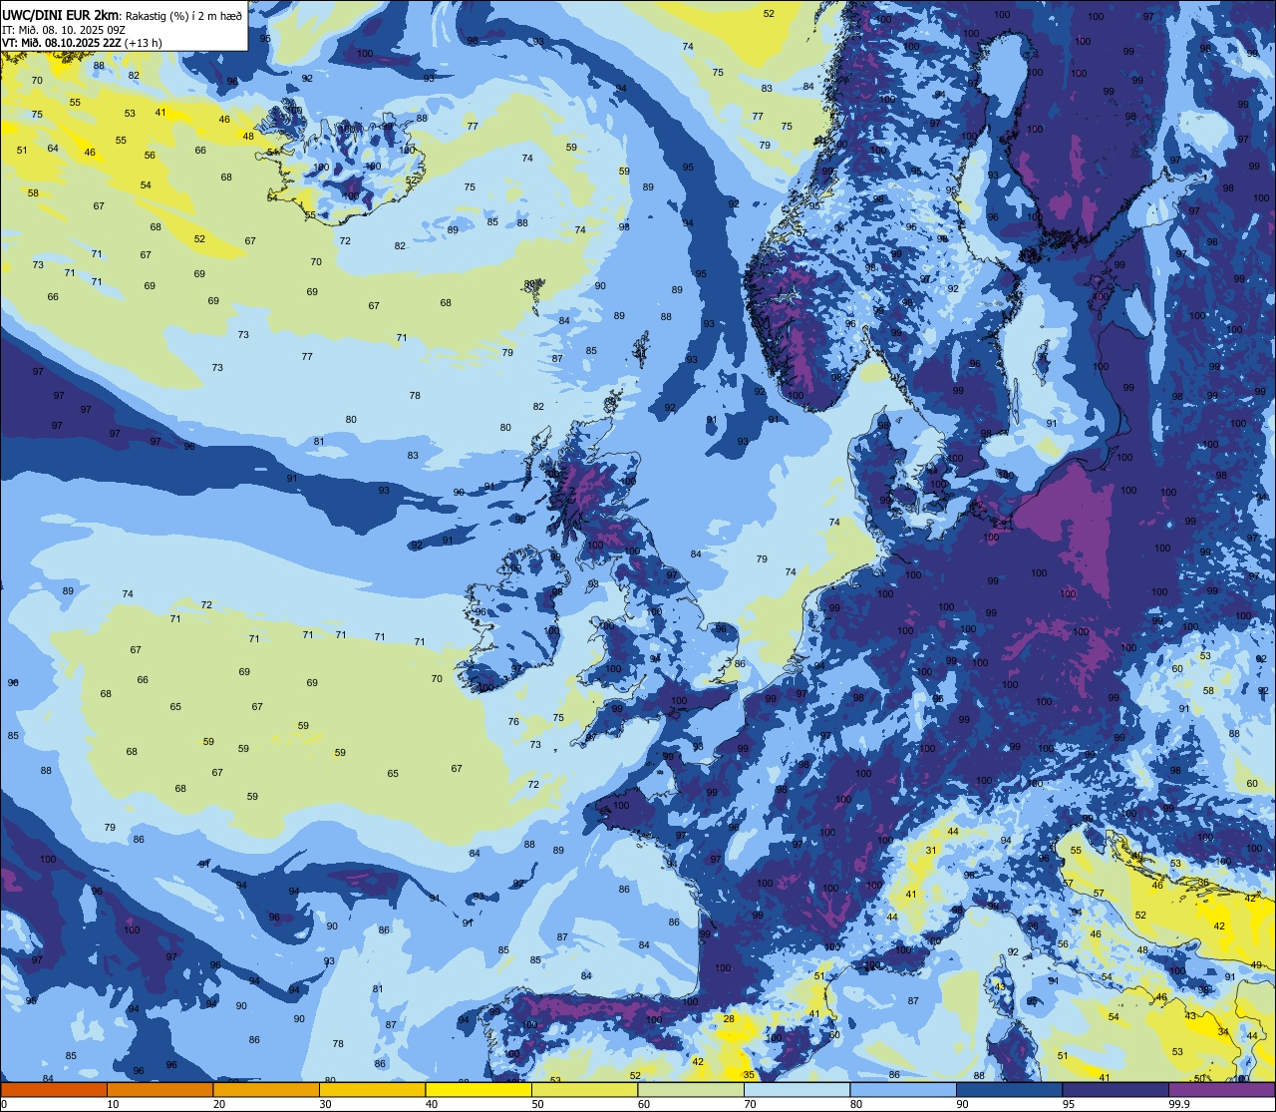Click the '30' legend label
The image size is (1276, 1112).
click(325, 1104)
